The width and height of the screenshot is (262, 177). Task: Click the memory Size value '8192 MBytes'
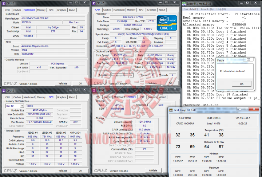click(117, 109)
